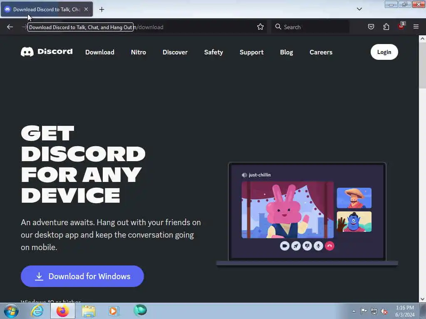Open the Extensions puzzle icon

coord(386,27)
